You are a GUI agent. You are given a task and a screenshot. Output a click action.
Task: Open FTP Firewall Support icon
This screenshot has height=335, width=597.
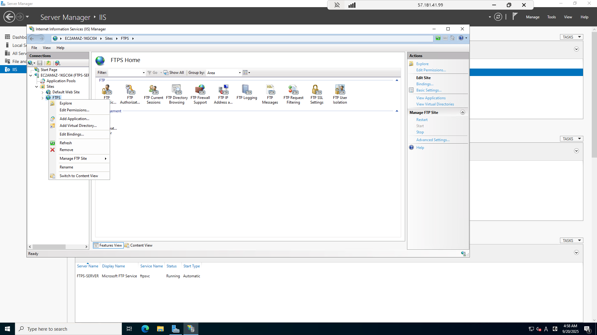(x=200, y=90)
